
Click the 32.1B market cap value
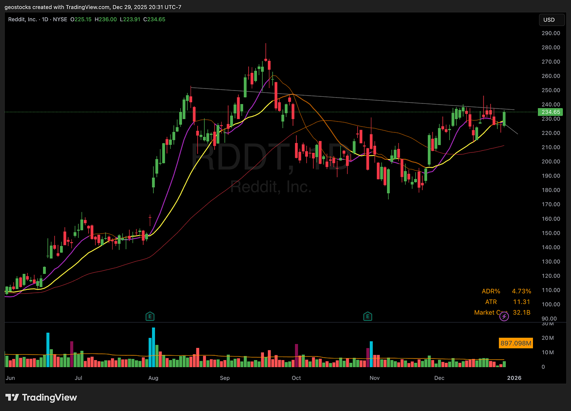[522, 312]
